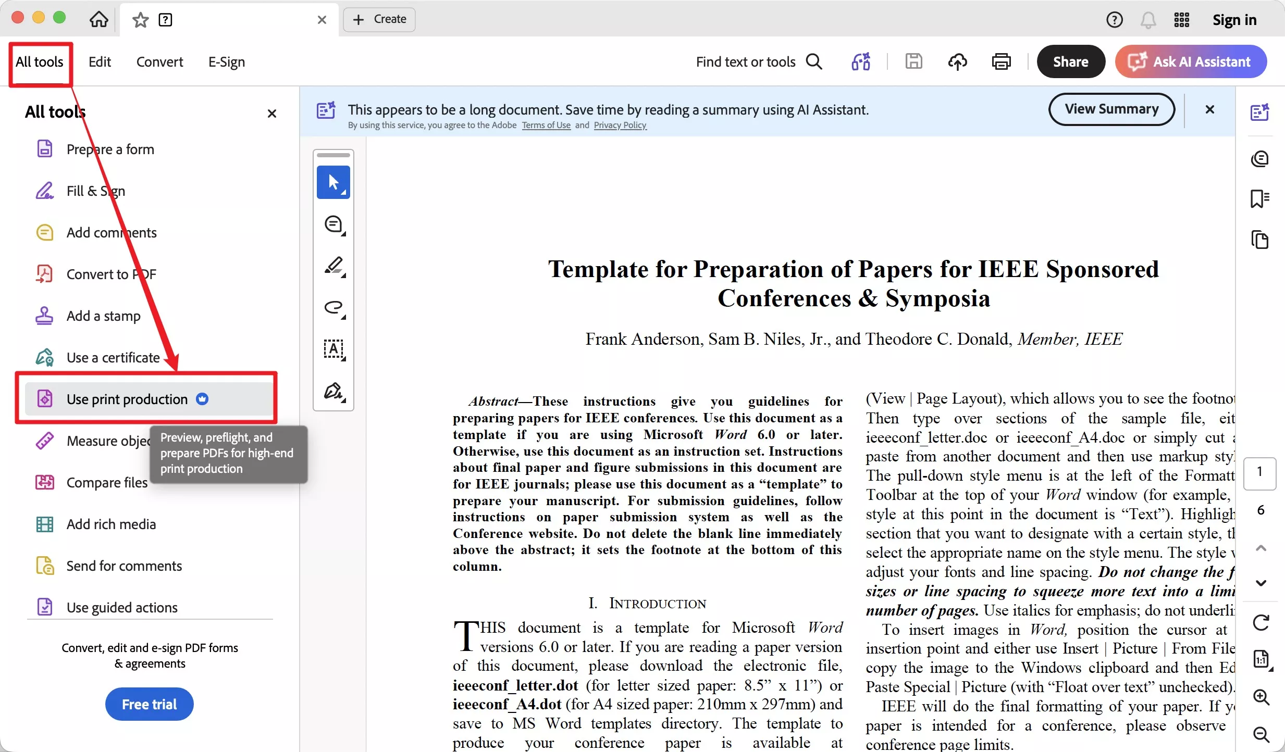Open the Adobe apps grid

click(1181, 20)
